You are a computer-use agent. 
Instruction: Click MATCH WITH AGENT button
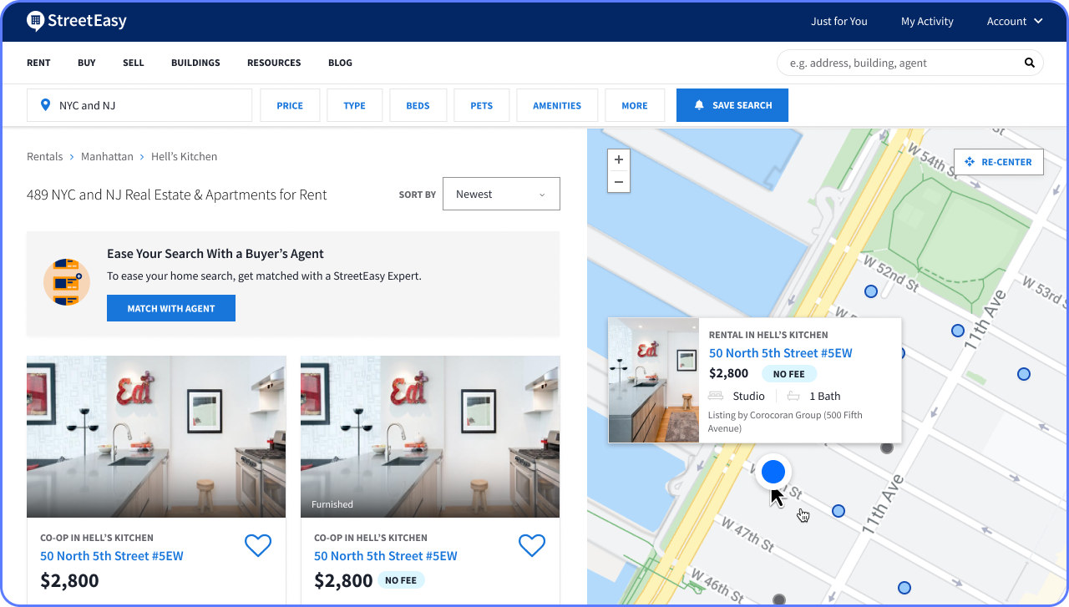pos(171,308)
